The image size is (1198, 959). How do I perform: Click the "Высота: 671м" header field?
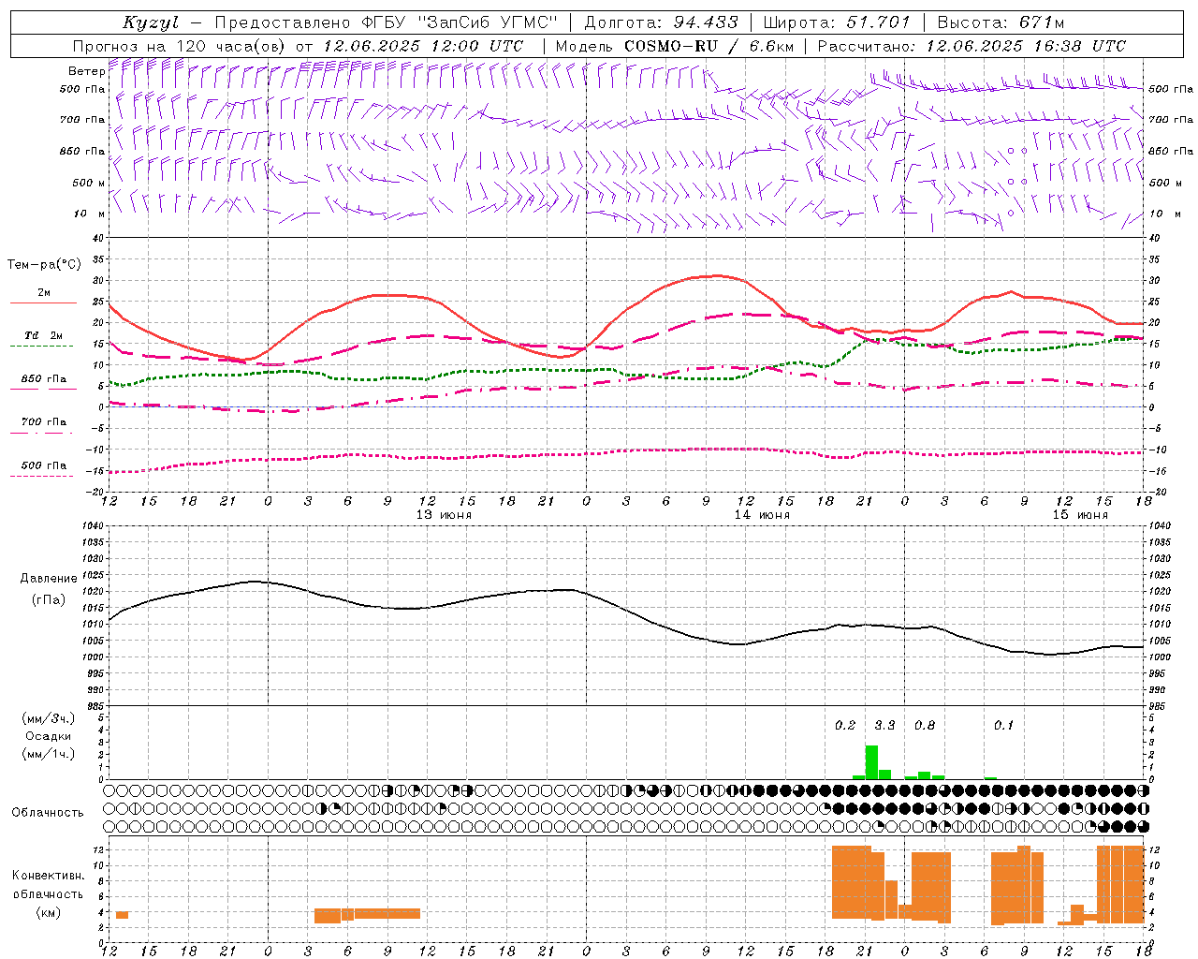[x=1001, y=22]
